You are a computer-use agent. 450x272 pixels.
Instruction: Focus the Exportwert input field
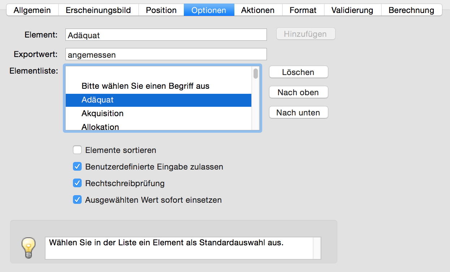(166, 54)
